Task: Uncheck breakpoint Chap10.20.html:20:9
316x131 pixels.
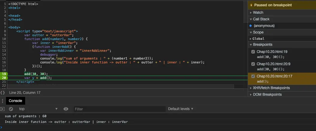Action: click(253, 64)
